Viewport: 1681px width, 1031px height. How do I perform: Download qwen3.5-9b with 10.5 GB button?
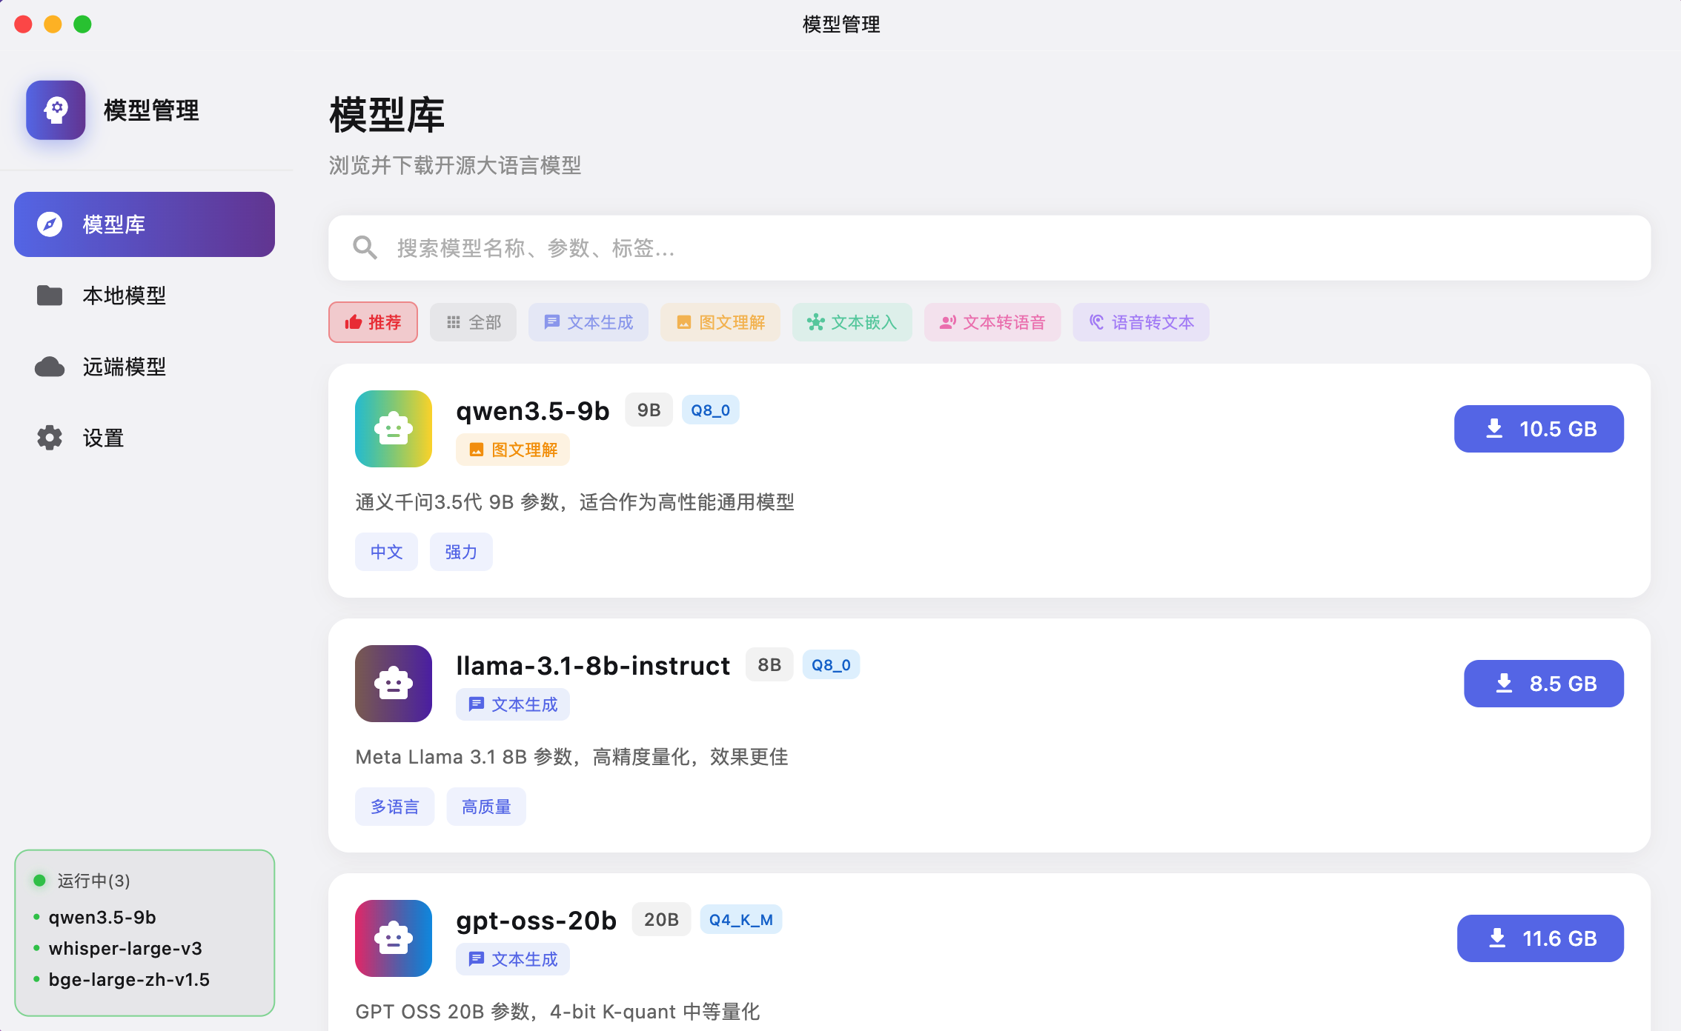[x=1539, y=429]
